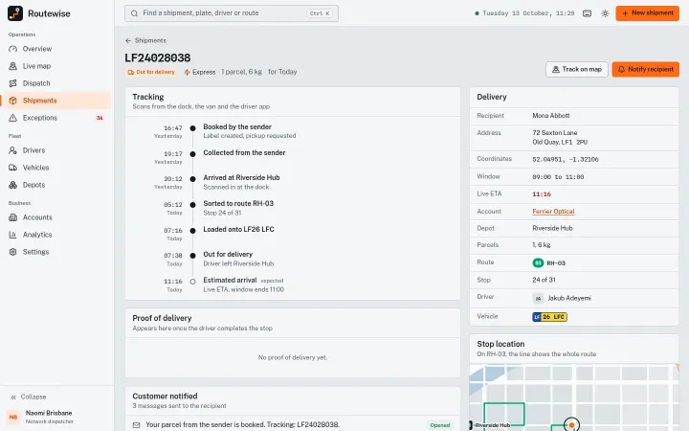Click the green RH-03 route badge

pos(538,263)
